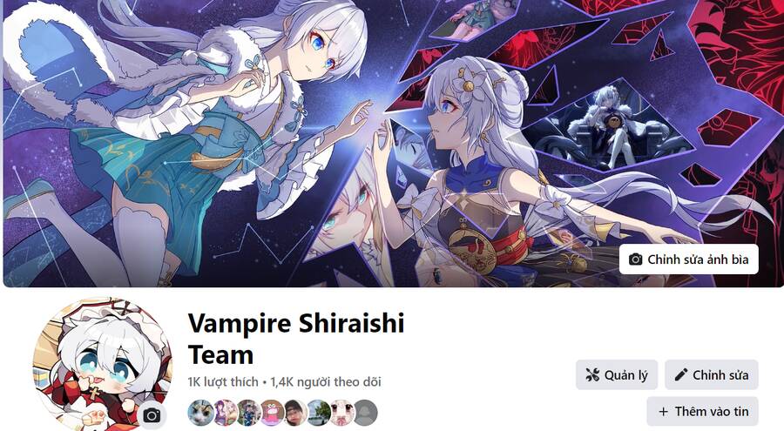The width and height of the screenshot is (784, 431).
Task: Open the pink cartoon character follower avatar
Action: pos(272,413)
